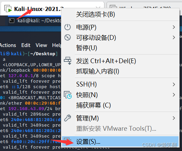182x151 pixels.
Task: Click the disc icon beside 可移动设备(D)
Action: (68, 37)
